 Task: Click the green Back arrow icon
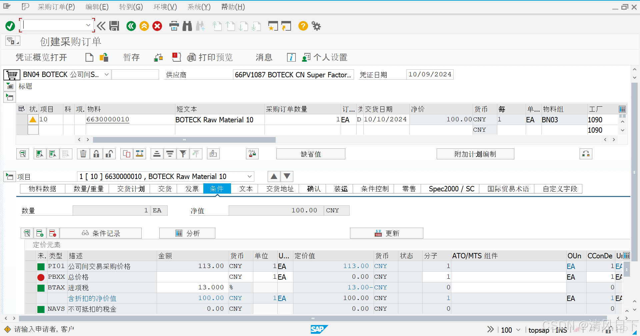point(131,26)
